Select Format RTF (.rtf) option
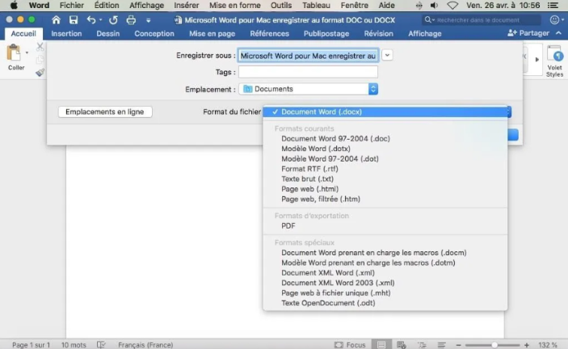The height and width of the screenshot is (349, 568). click(x=309, y=169)
